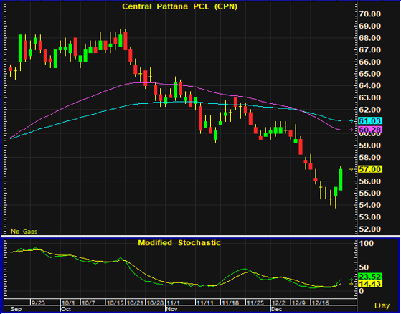Click the 70.00 price axis label
Image resolution: width=401 pixels, height=314 pixels.
[x=370, y=14]
